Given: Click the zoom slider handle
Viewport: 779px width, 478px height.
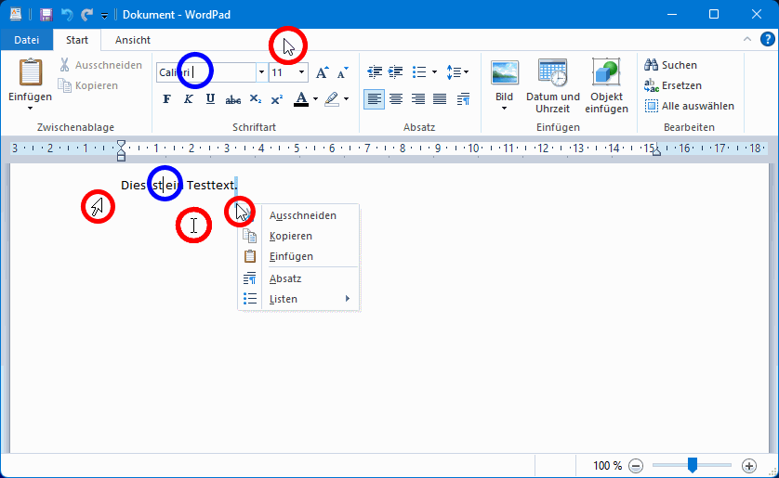Looking at the screenshot, I should tap(692, 465).
